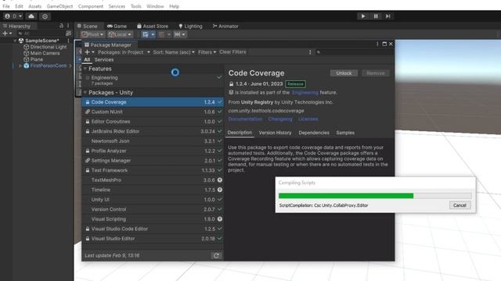Cancel the Compiling Scripts dialog
This screenshot has width=501, height=281.
pyautogui.click(x=460, y=205)
